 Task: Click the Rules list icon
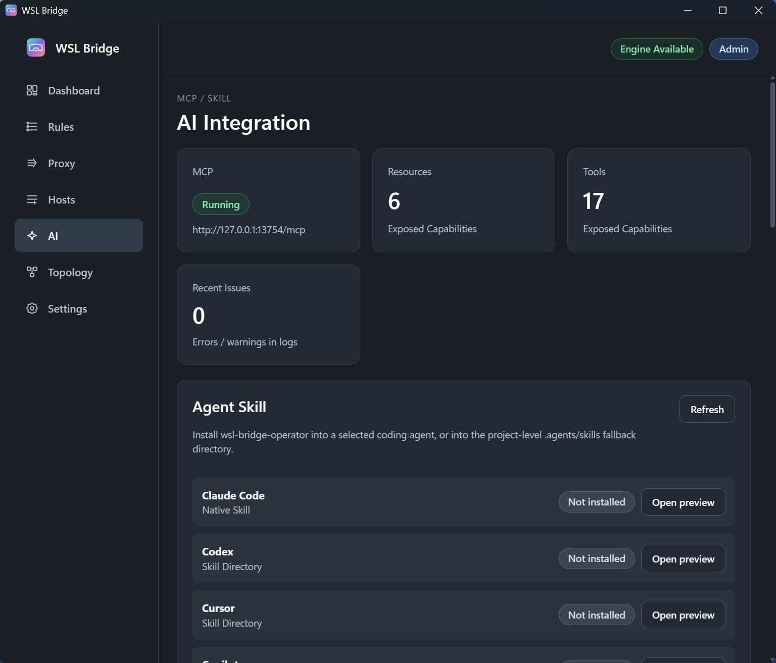tap(32, 127)
